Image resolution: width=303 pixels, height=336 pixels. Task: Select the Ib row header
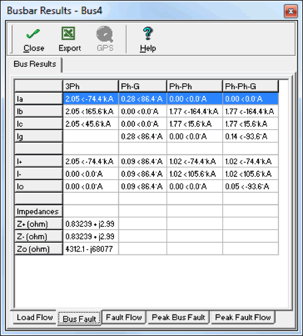coord(39,111)
